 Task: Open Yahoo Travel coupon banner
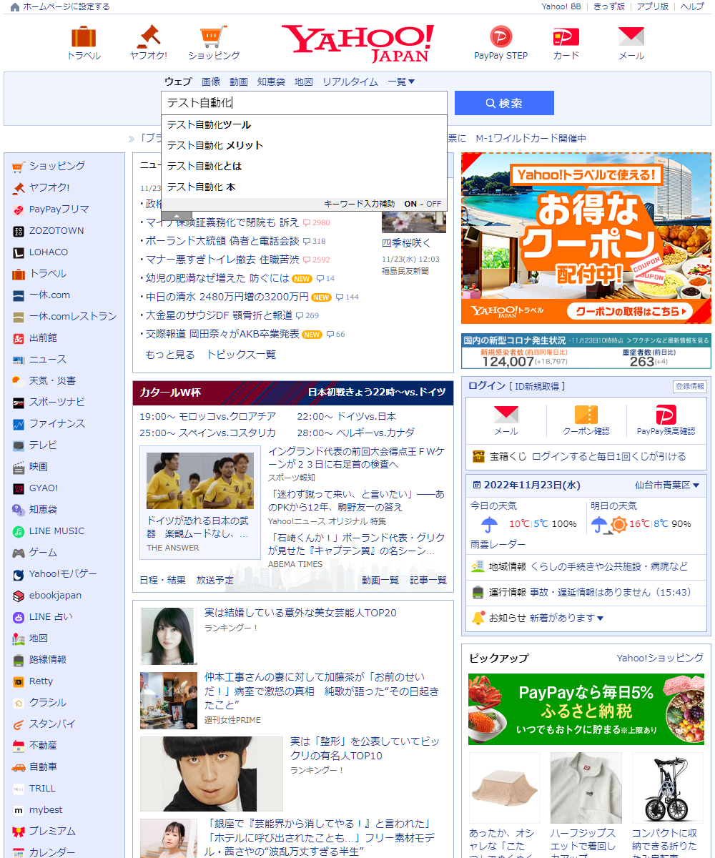click(586, 238)
